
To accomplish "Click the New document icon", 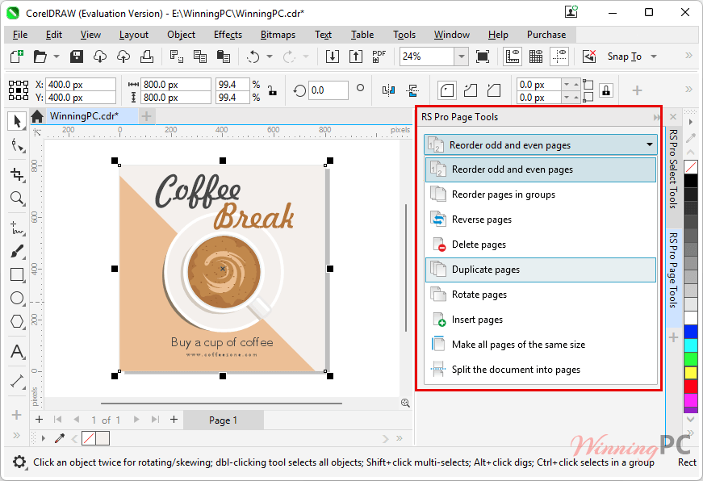I will [x=17, y=56].
